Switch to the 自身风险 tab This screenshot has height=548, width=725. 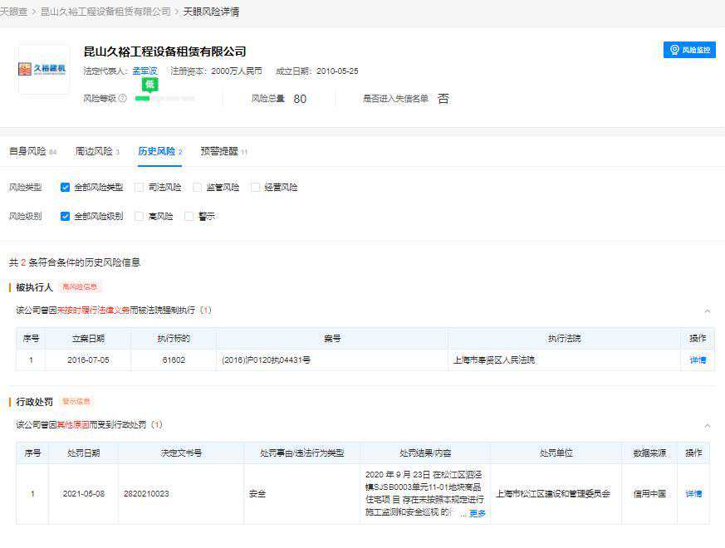tap(27, 152)
